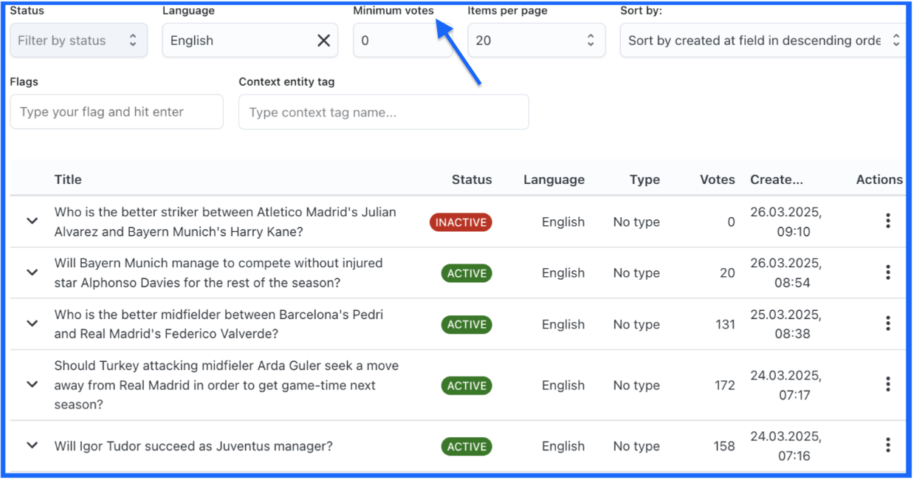The image size is (914, 480).
Task: Click the Flags input field
Action: pos(117,112)
